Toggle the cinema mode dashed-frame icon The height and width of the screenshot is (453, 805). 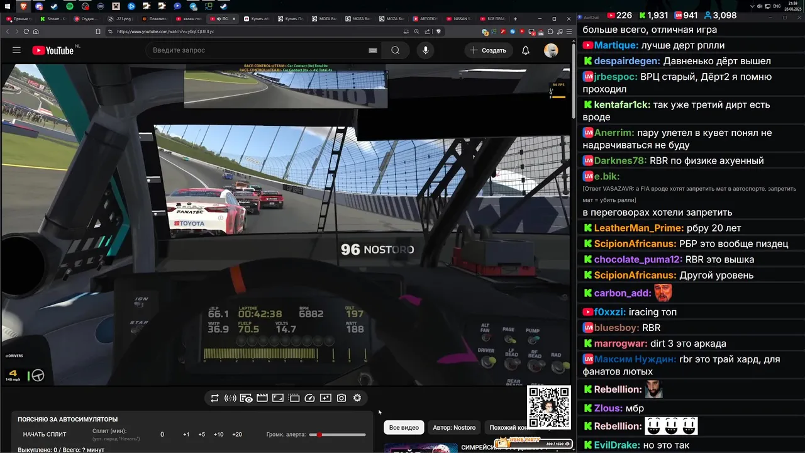point(294,398)
